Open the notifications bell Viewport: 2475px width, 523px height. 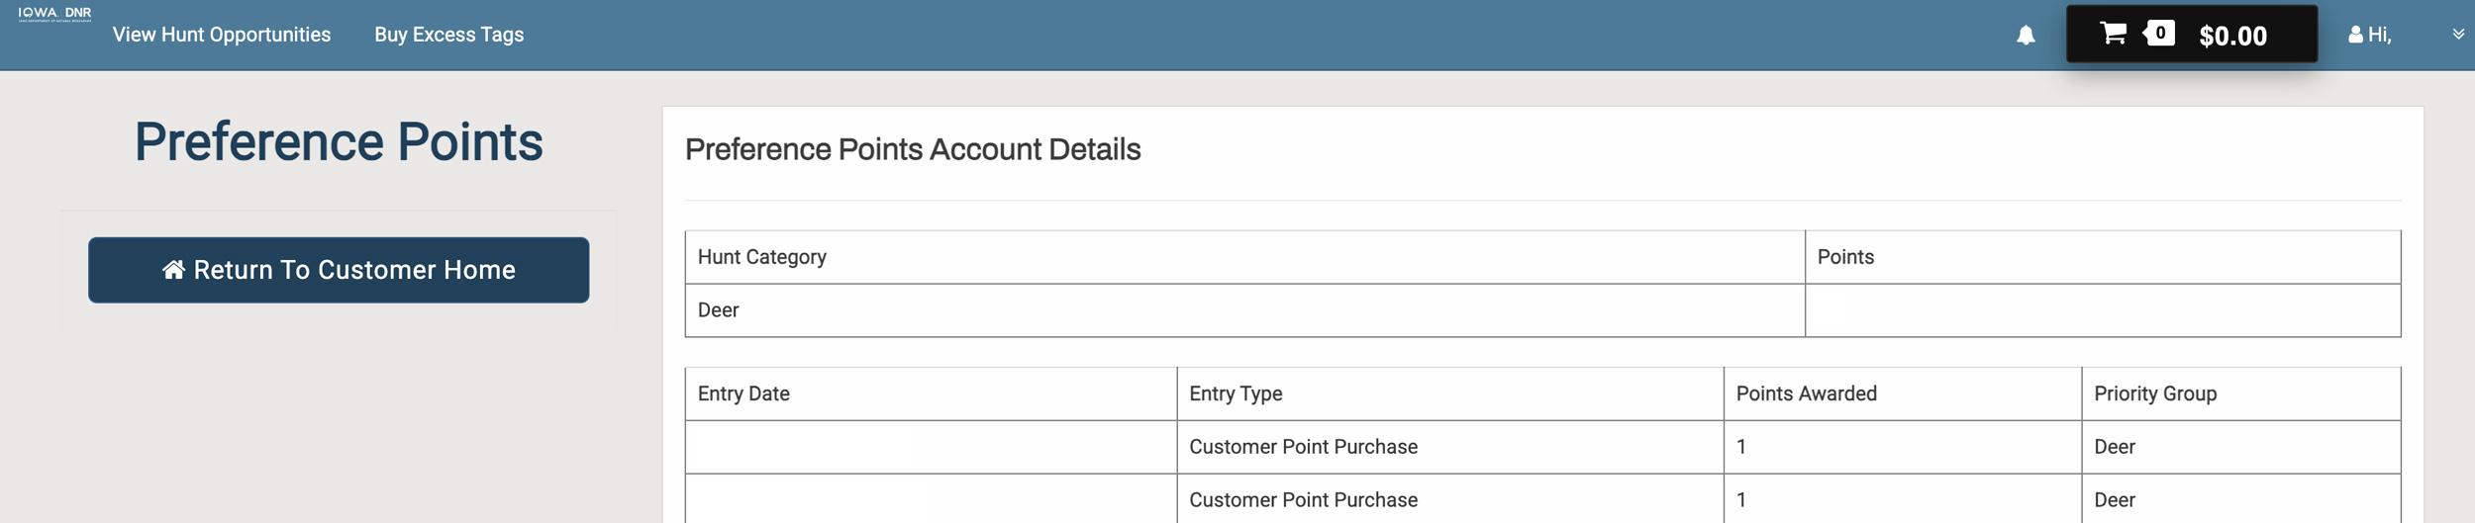(x=2026, y=36)
